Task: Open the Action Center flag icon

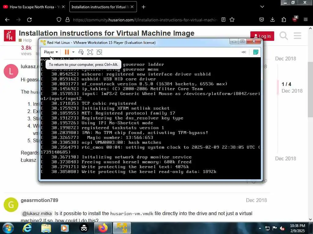Action: point(275,228)
